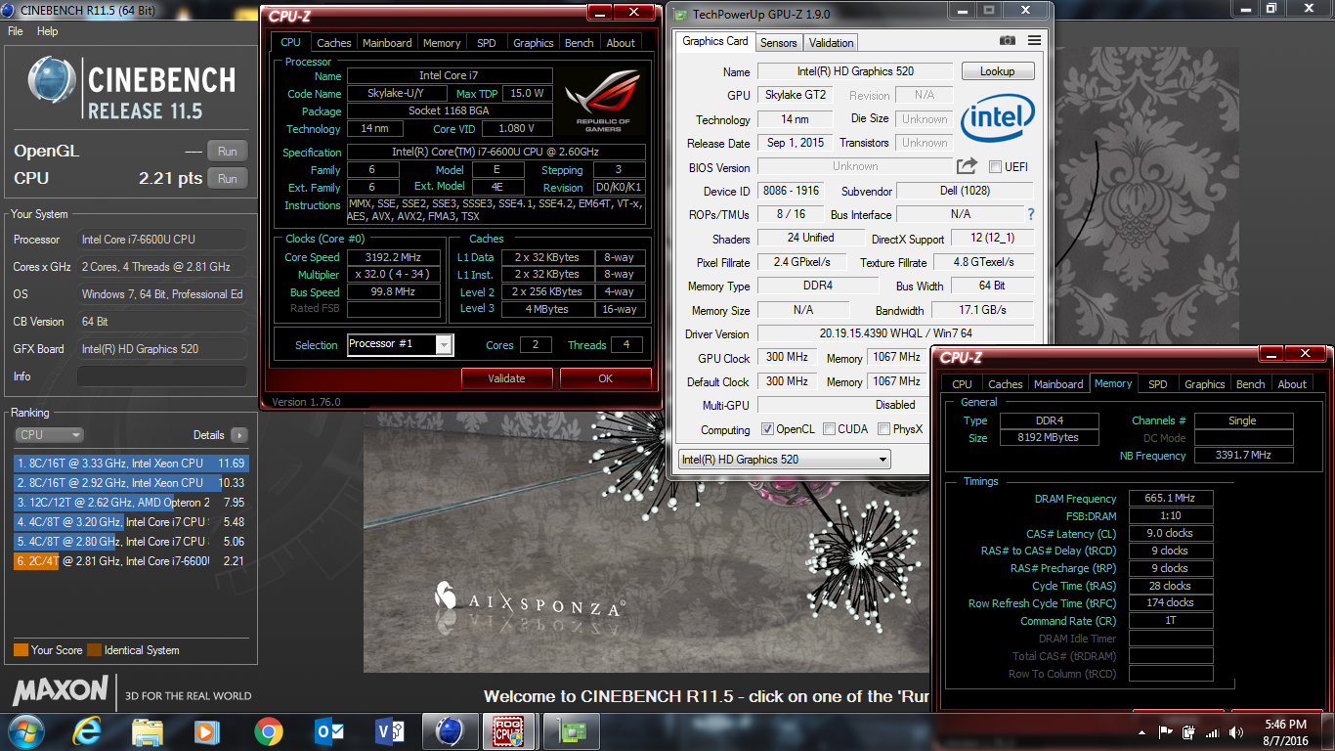Screen dimensions: 1335x751
Task: Open the GPU-Z hamburger menu icon
Action: [1034, 41]
